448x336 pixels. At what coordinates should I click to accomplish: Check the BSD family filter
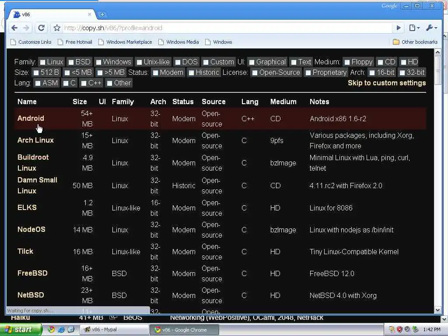click(71, 62)
